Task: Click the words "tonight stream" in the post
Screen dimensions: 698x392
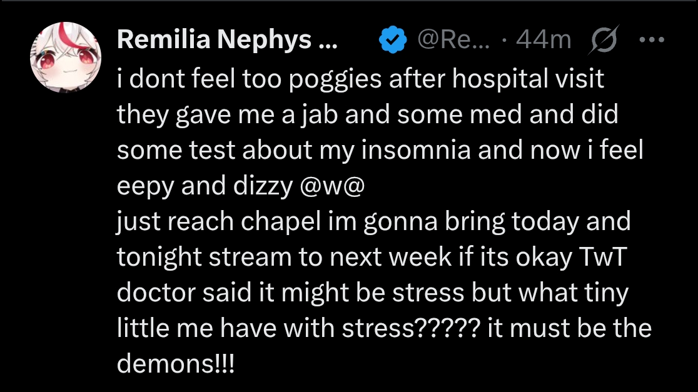Action: point(204,257)
